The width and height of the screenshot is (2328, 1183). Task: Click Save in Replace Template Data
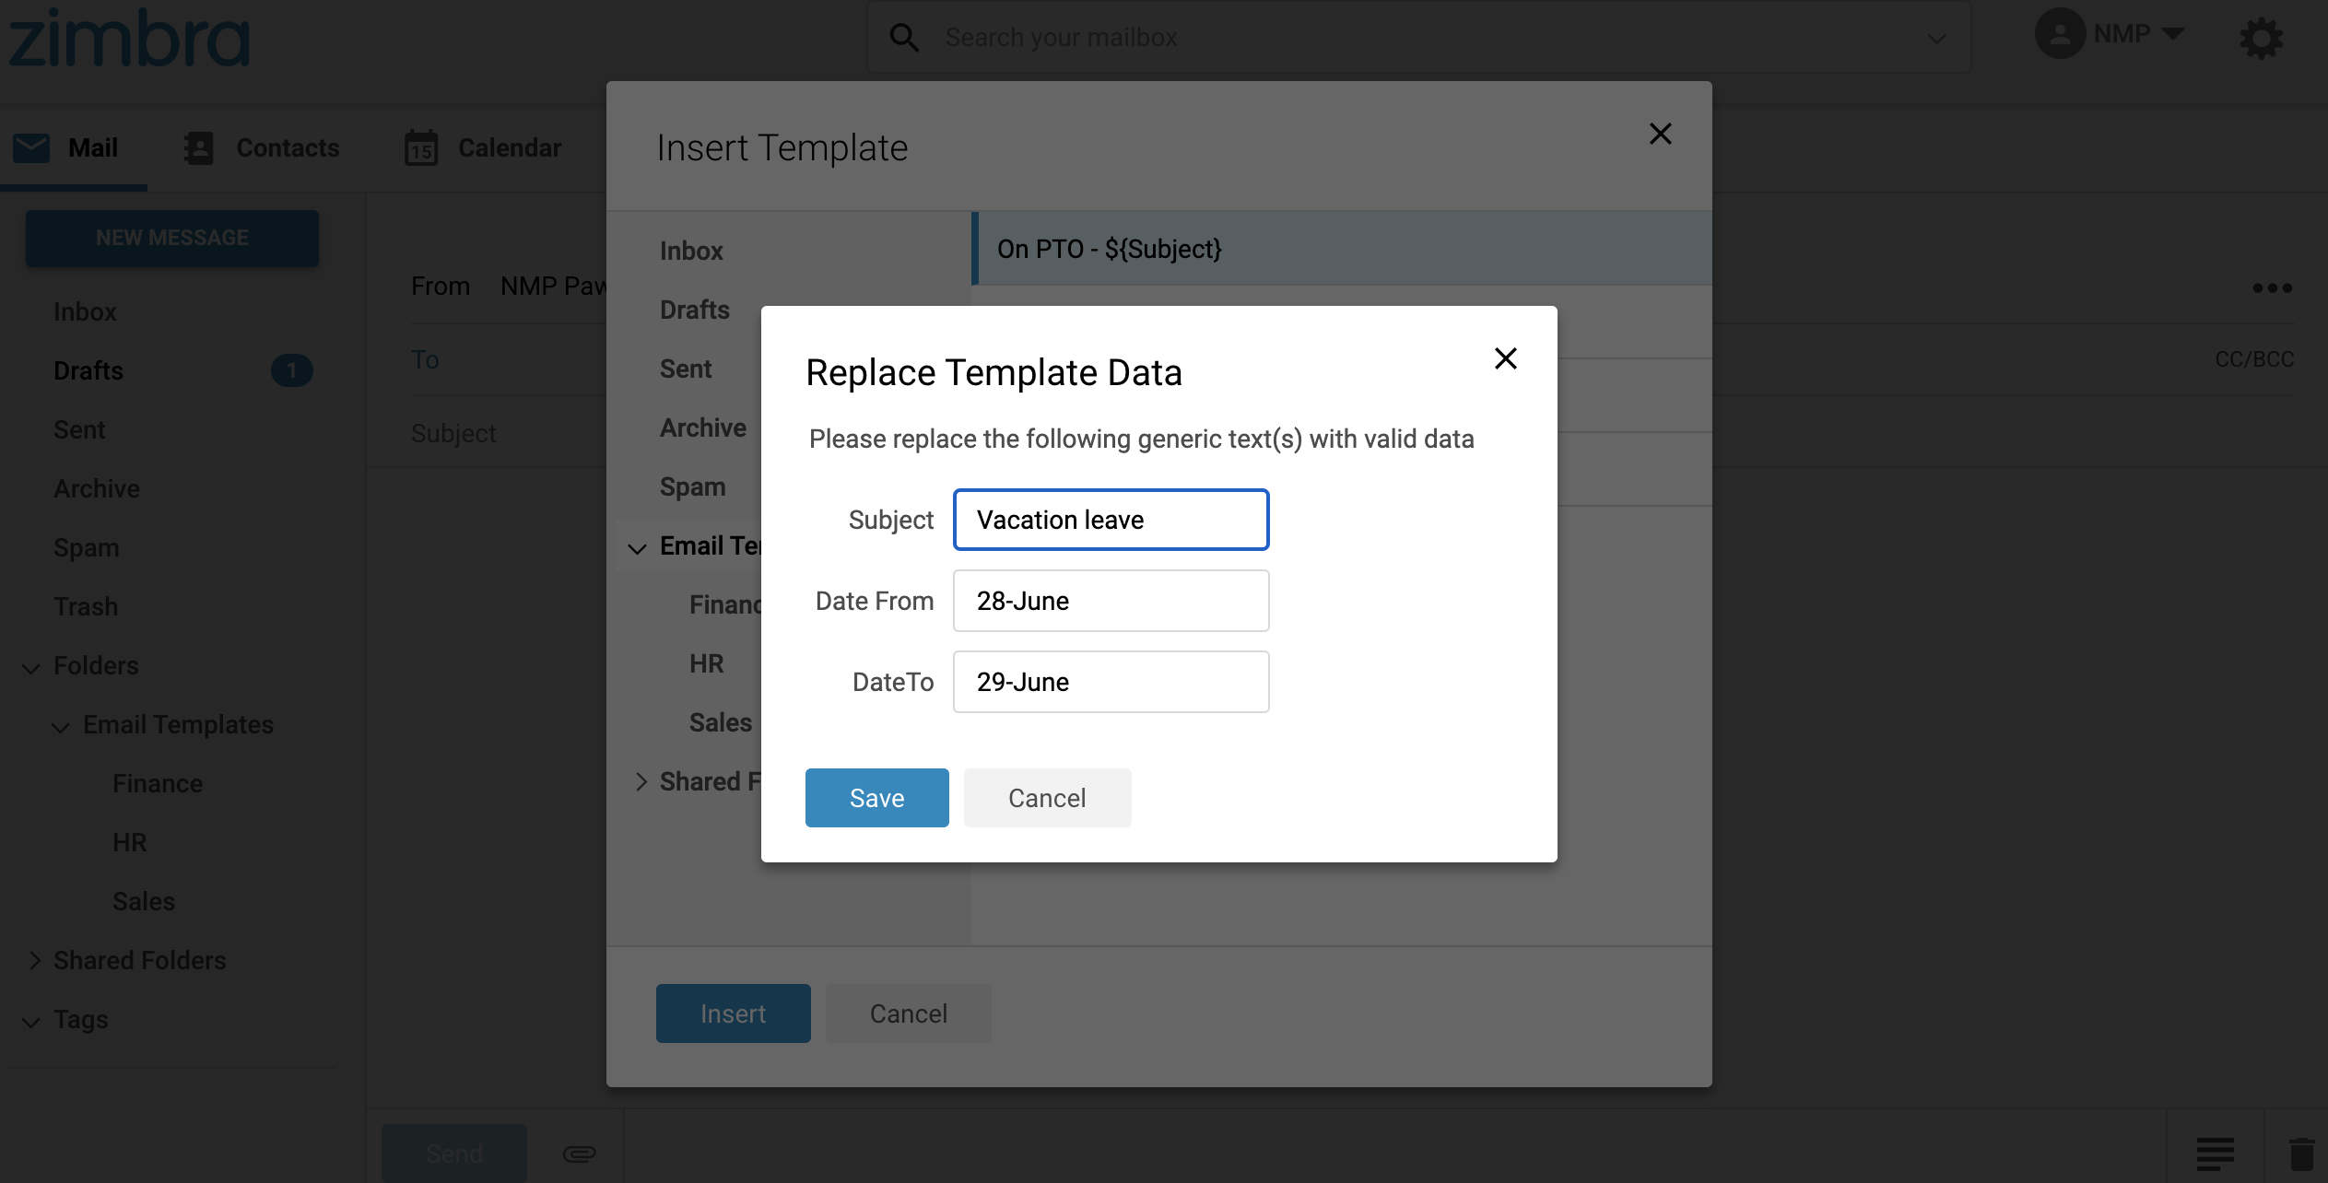(x=876, y=798)
